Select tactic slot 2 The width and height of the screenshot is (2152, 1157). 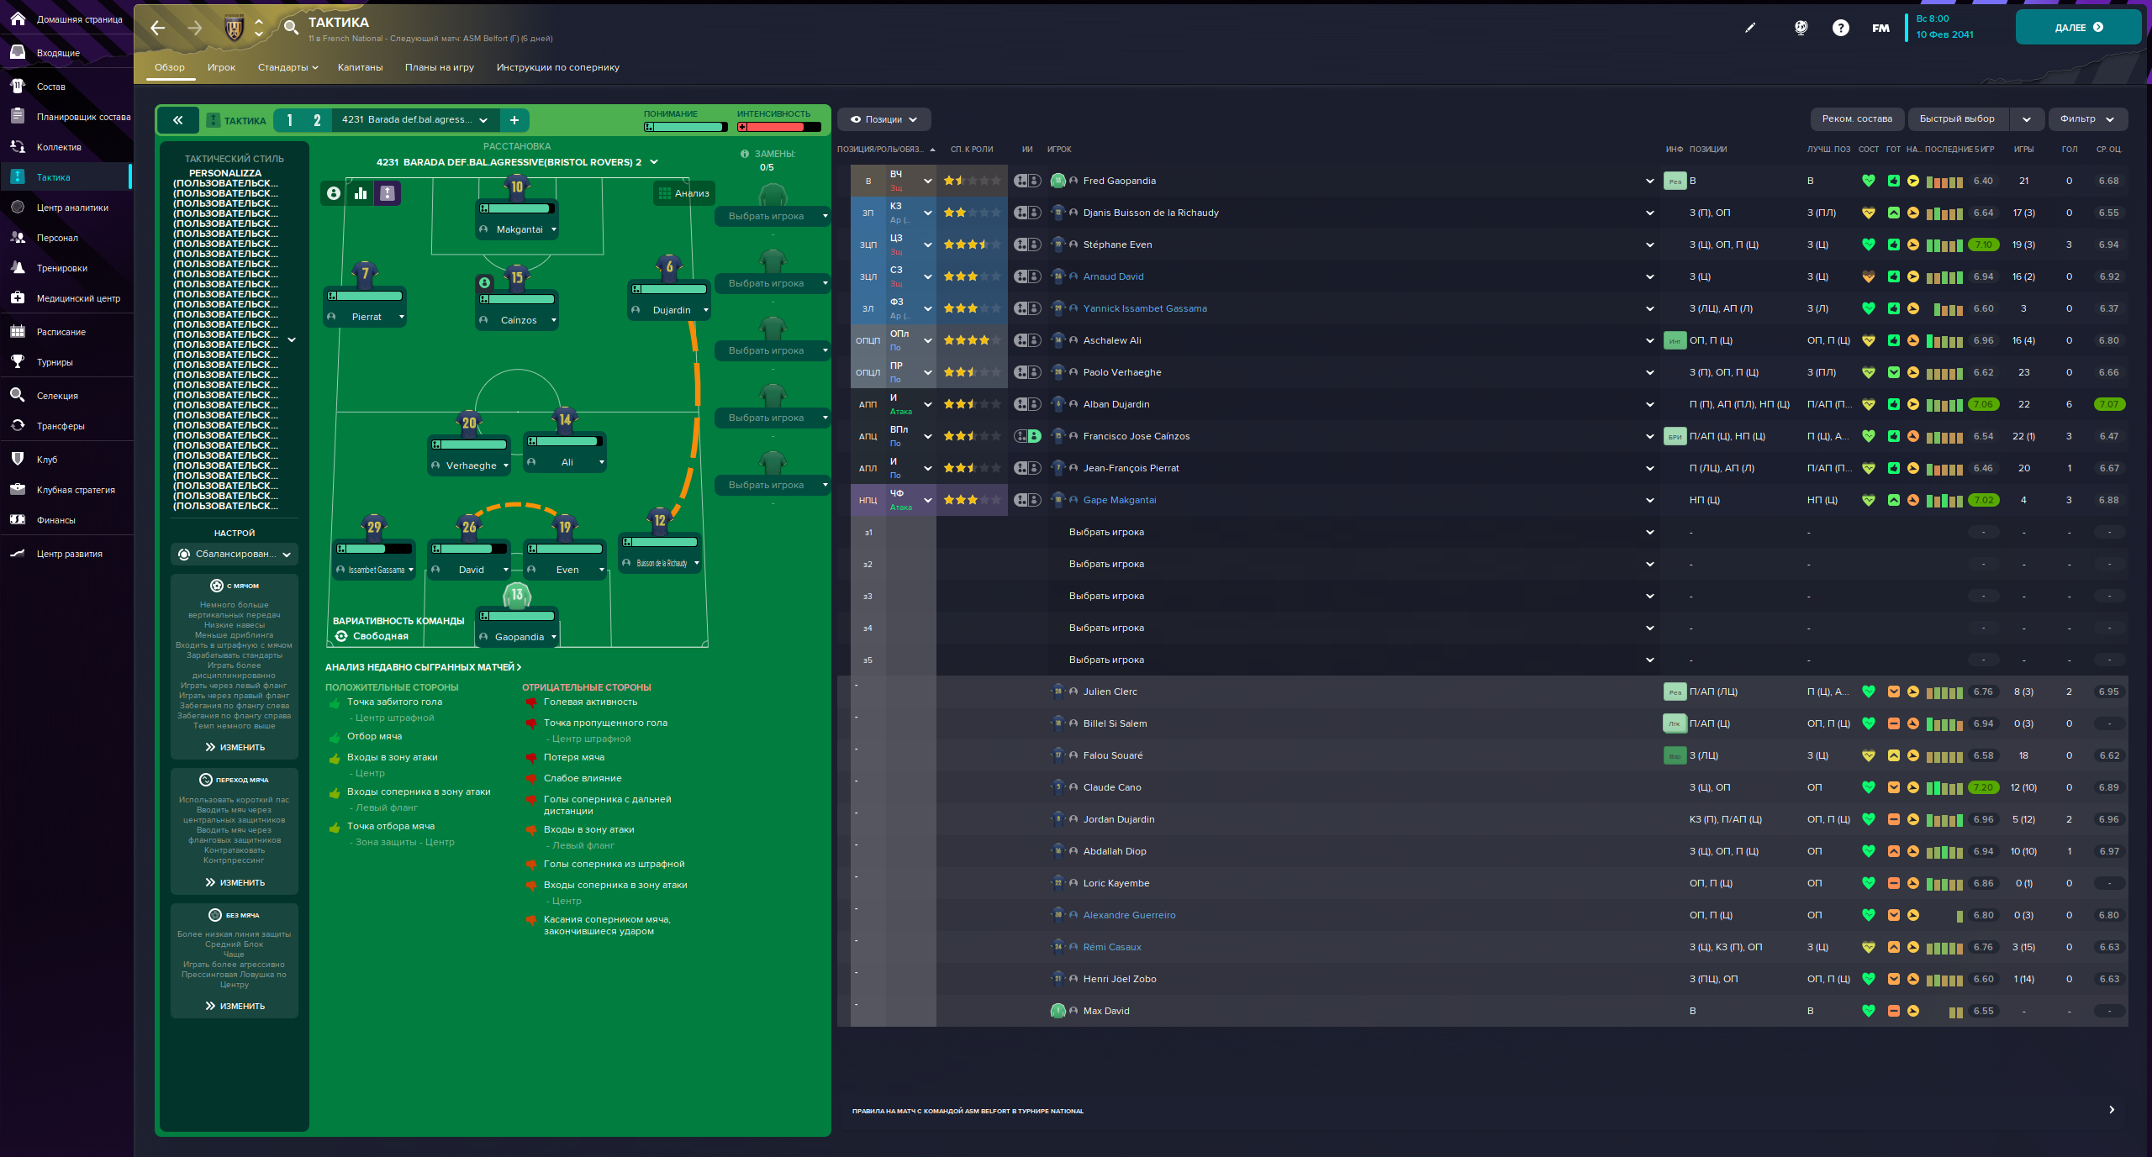click(x=317, y=120)
